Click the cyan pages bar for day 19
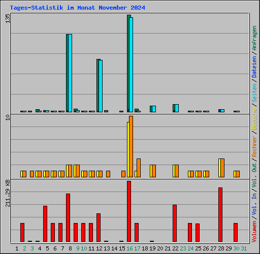This screenshot has height=254, width=260. click(x=154, y=109)
